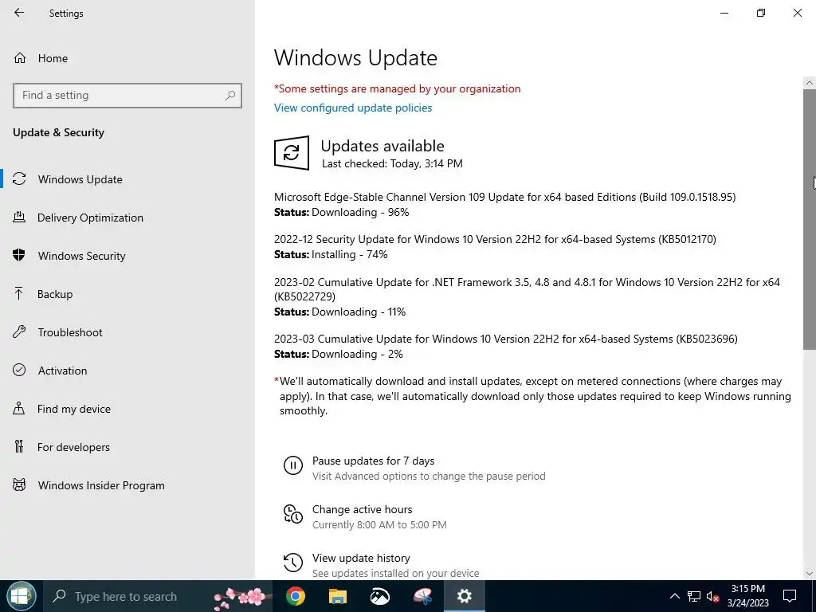Click the Find a setting search box
The width and height of the screenshot is (816, 612).
coord(127,96)
